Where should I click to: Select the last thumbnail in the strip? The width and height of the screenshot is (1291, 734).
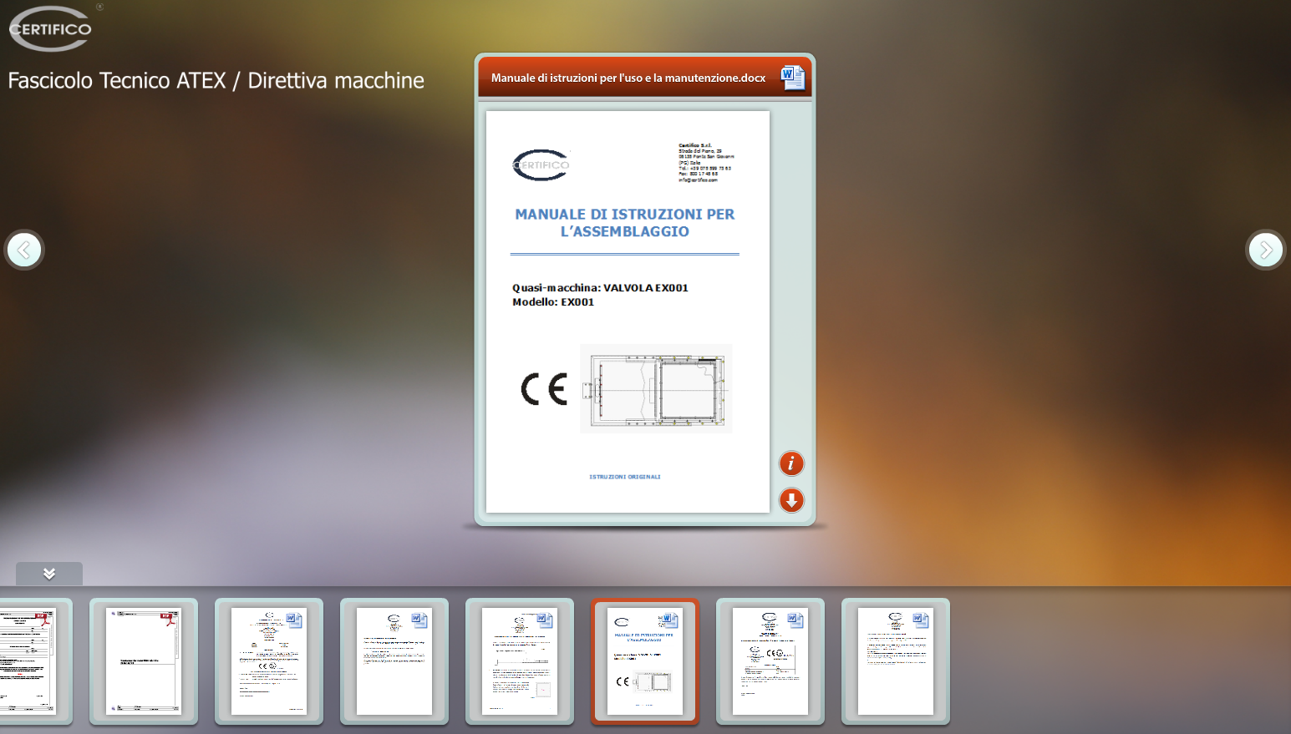(896, 661)
